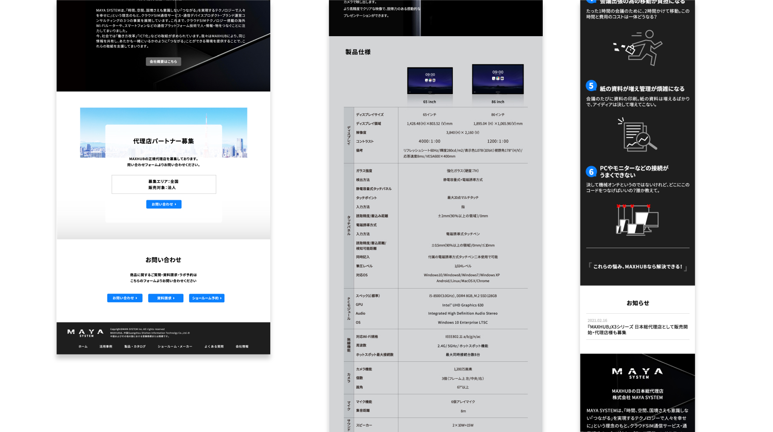Click the 対応Wi-Fi規格 row label
The height and width of the screenshot is (432, 773).
pyautogui.click(x=367, y=337)
